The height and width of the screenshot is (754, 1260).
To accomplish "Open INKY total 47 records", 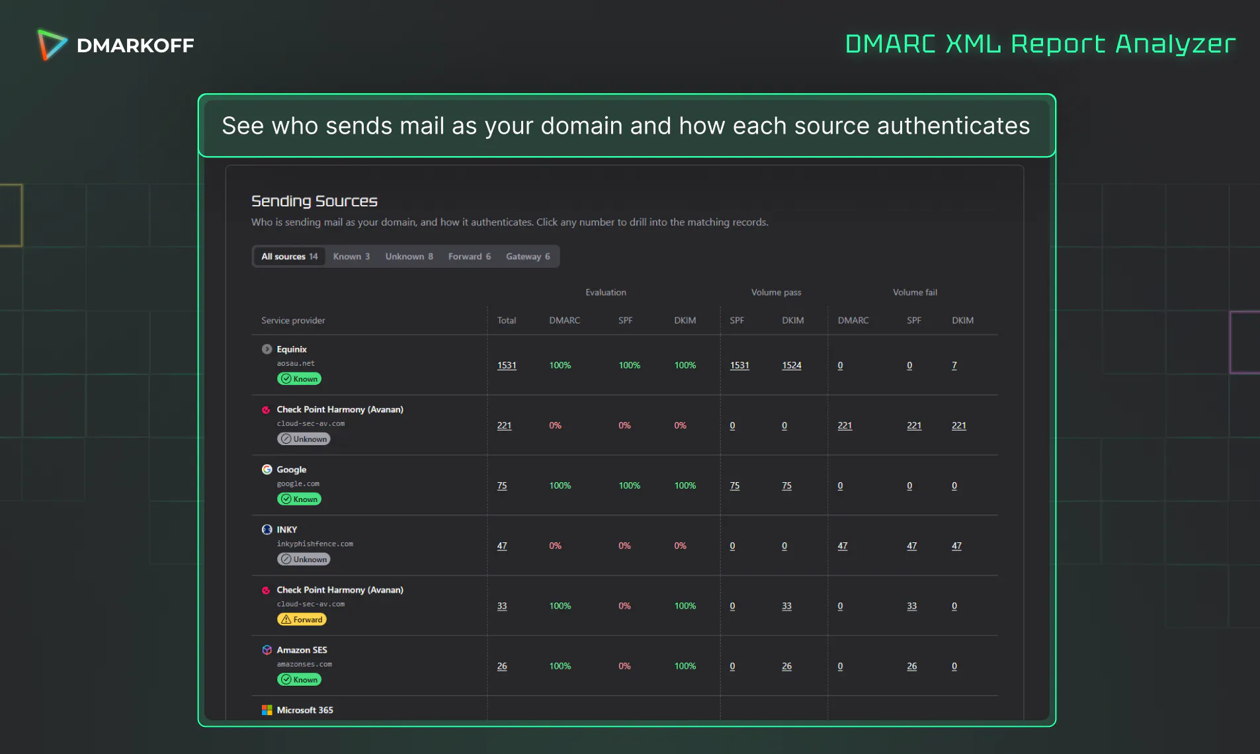I will 502,546.
